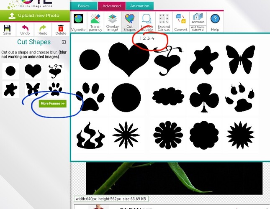
Task: Select the Transparency tool icon
Action: 95,22
